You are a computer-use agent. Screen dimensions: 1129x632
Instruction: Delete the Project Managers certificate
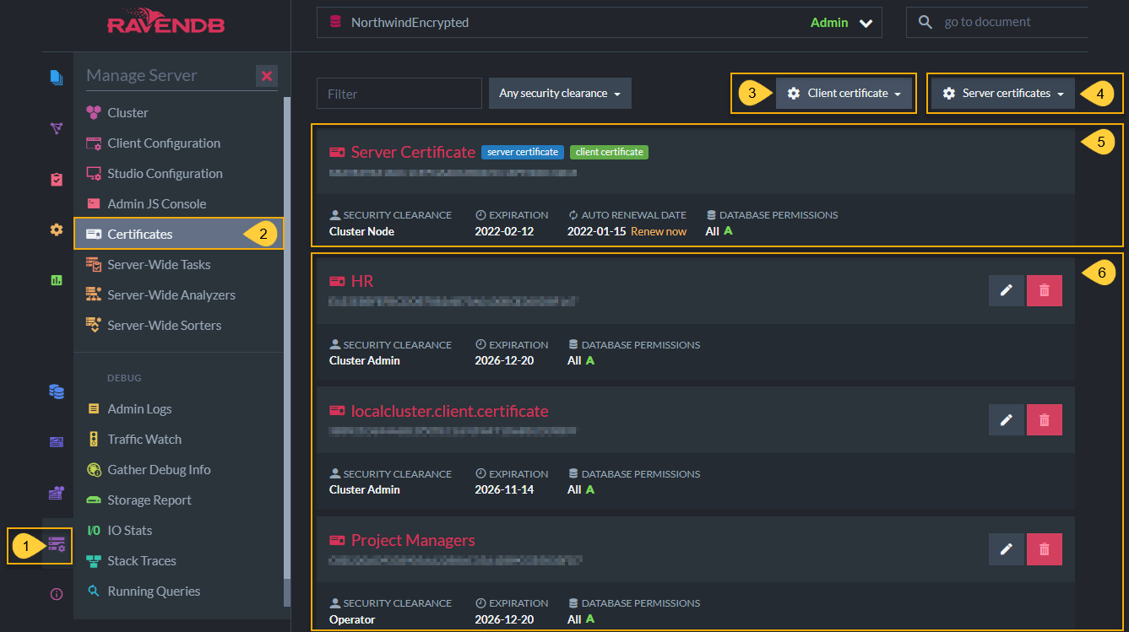(x=1045, y=548)
